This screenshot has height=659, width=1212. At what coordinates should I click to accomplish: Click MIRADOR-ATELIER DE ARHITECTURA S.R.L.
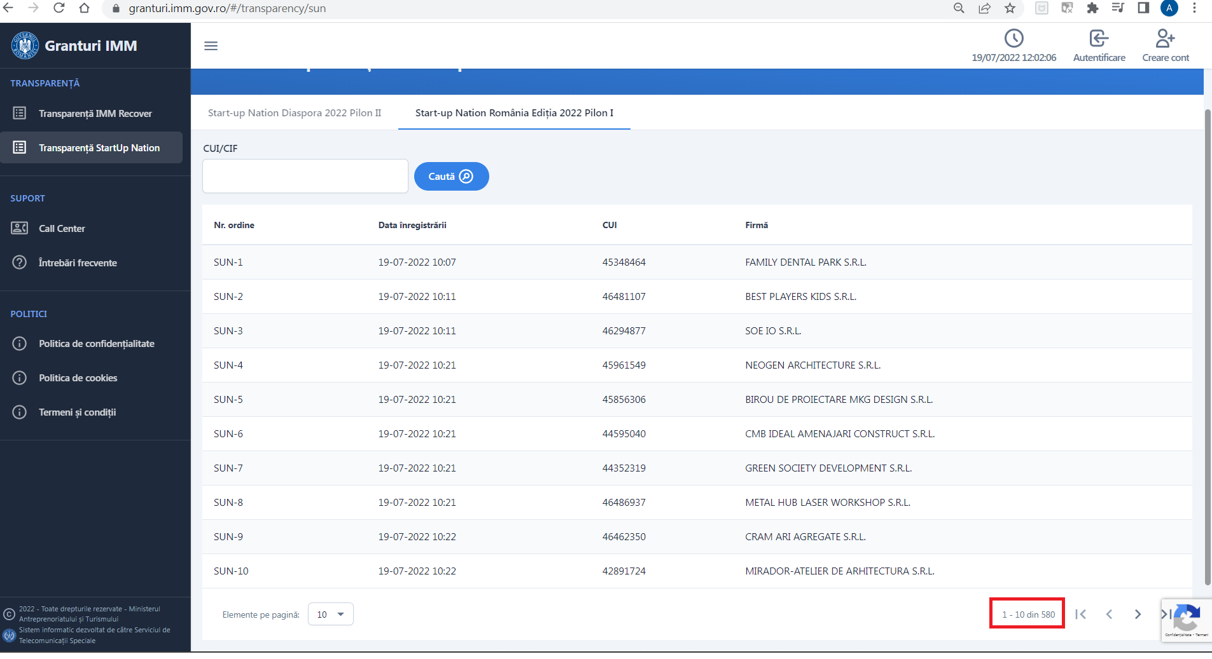[840, 571]
